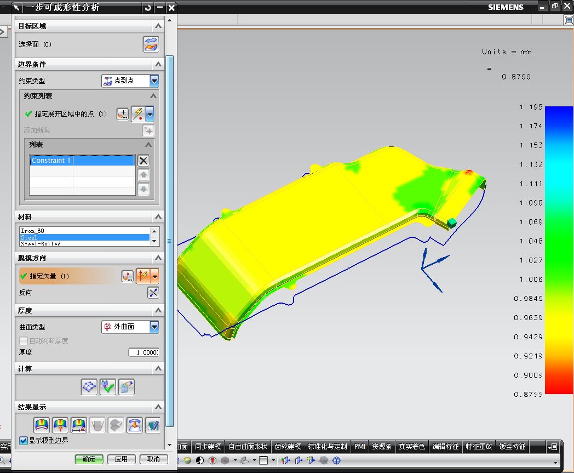
Task: Toggle 显示模型边界 checkbox
Action: point(24,441)
